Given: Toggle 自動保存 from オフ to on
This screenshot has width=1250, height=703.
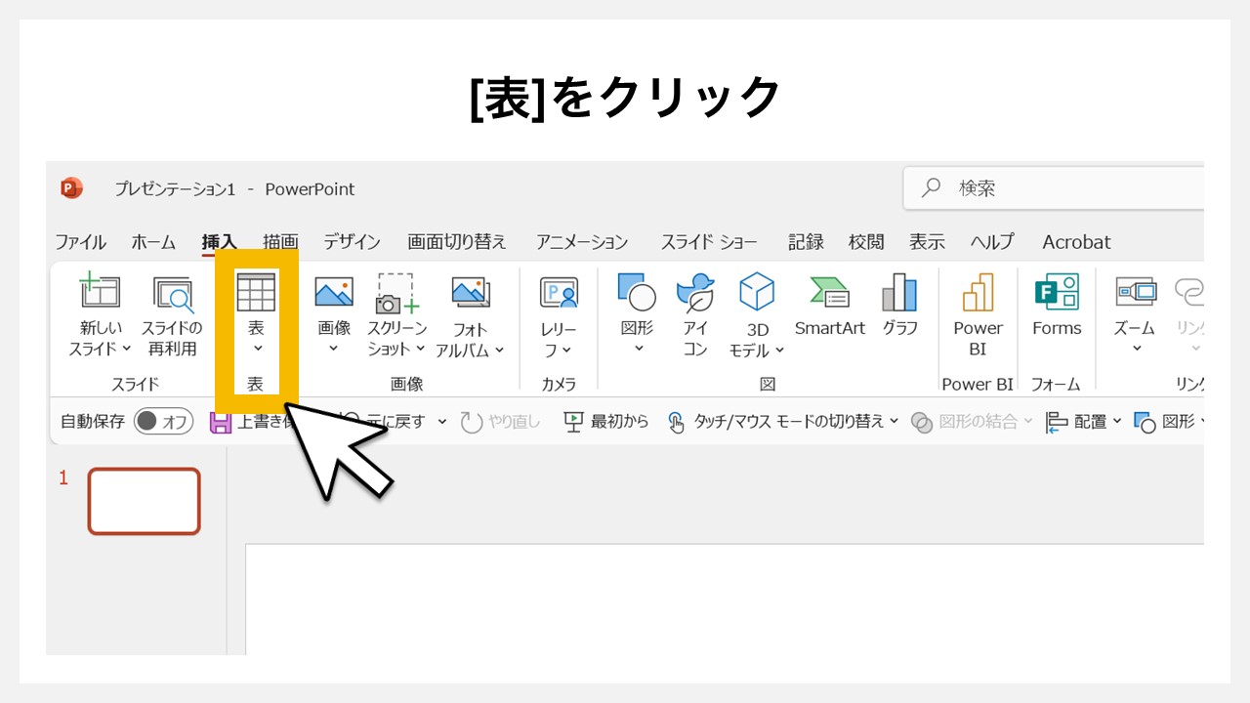Looking at the screenshot, I should (162, 421).
